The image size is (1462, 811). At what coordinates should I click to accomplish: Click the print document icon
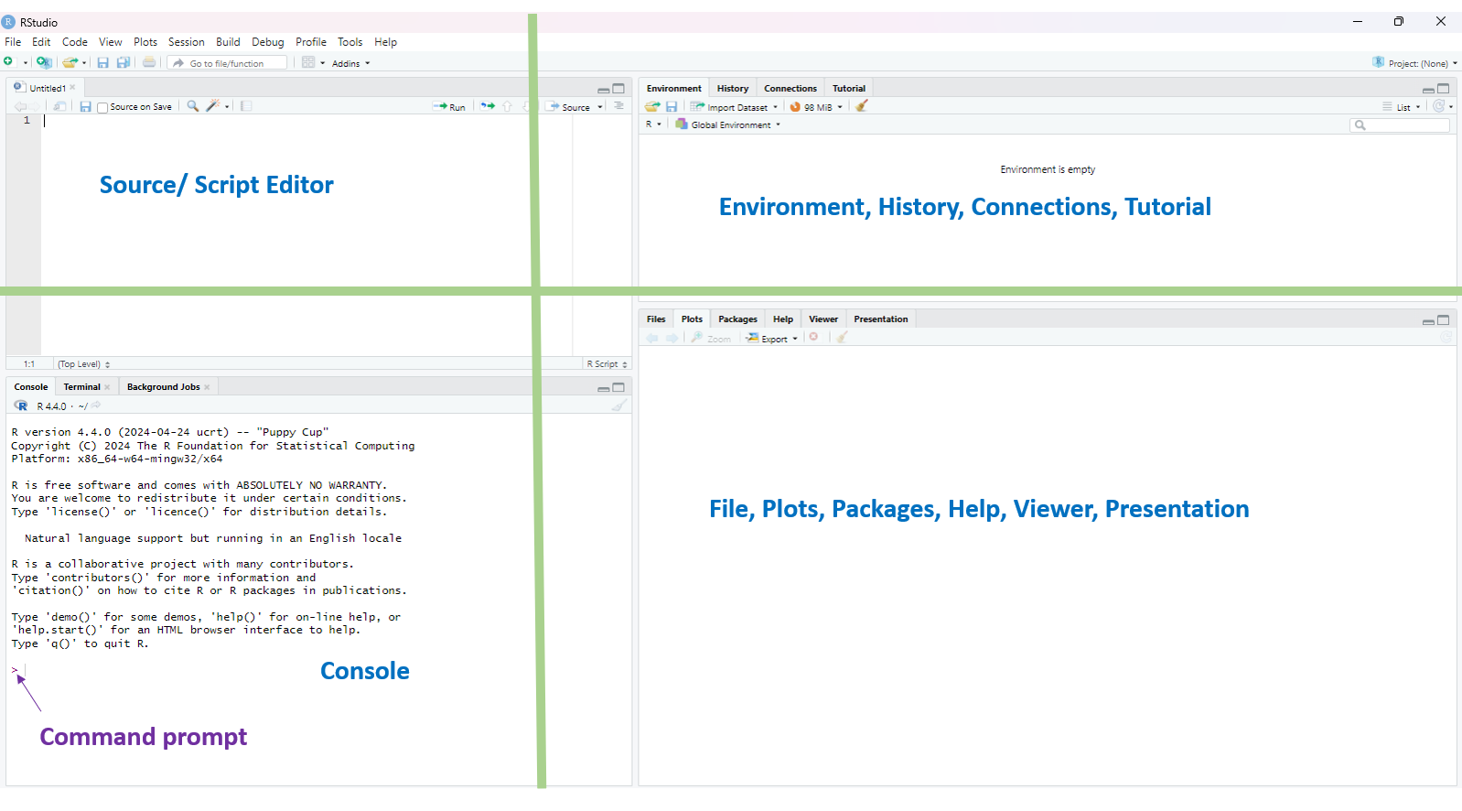click(x=149, y=62)
